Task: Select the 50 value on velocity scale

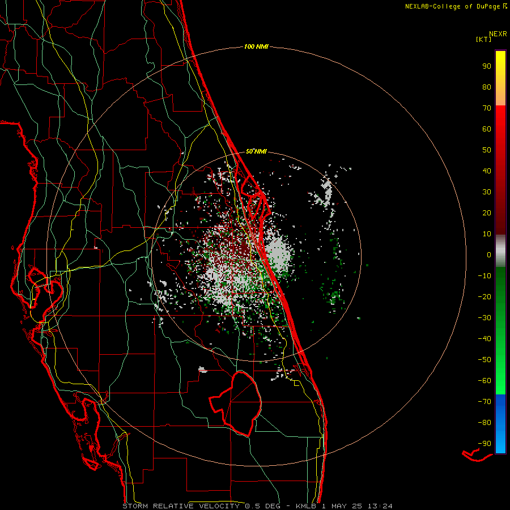Action: 487,150
